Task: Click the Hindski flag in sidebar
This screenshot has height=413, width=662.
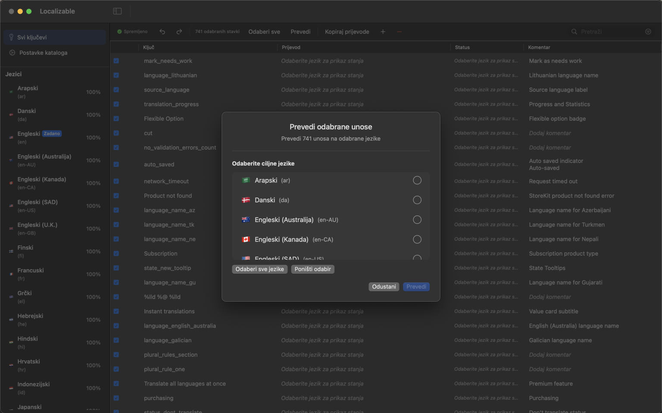Action: tap(11, 342)
